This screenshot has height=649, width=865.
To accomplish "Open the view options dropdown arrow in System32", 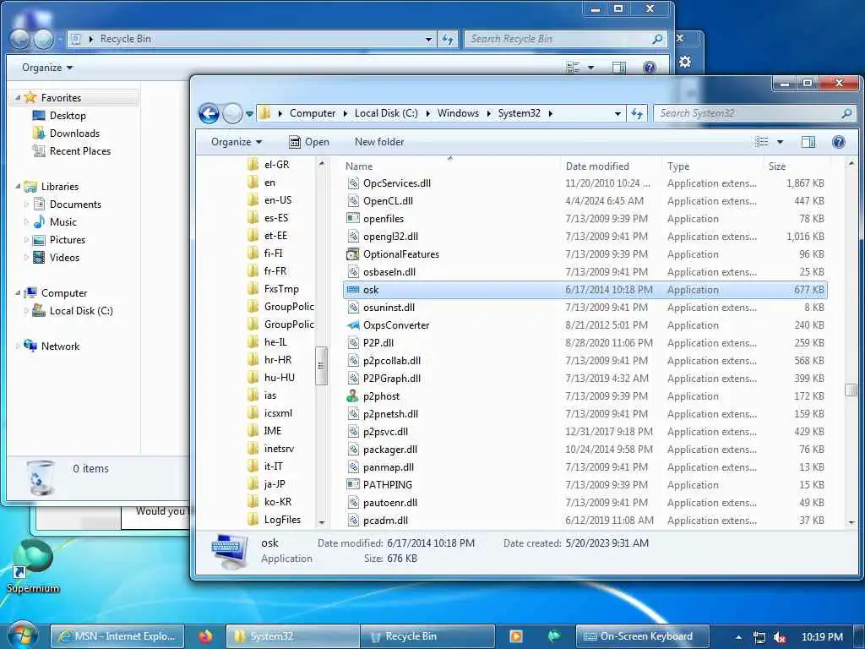I will tap(780, 142).
